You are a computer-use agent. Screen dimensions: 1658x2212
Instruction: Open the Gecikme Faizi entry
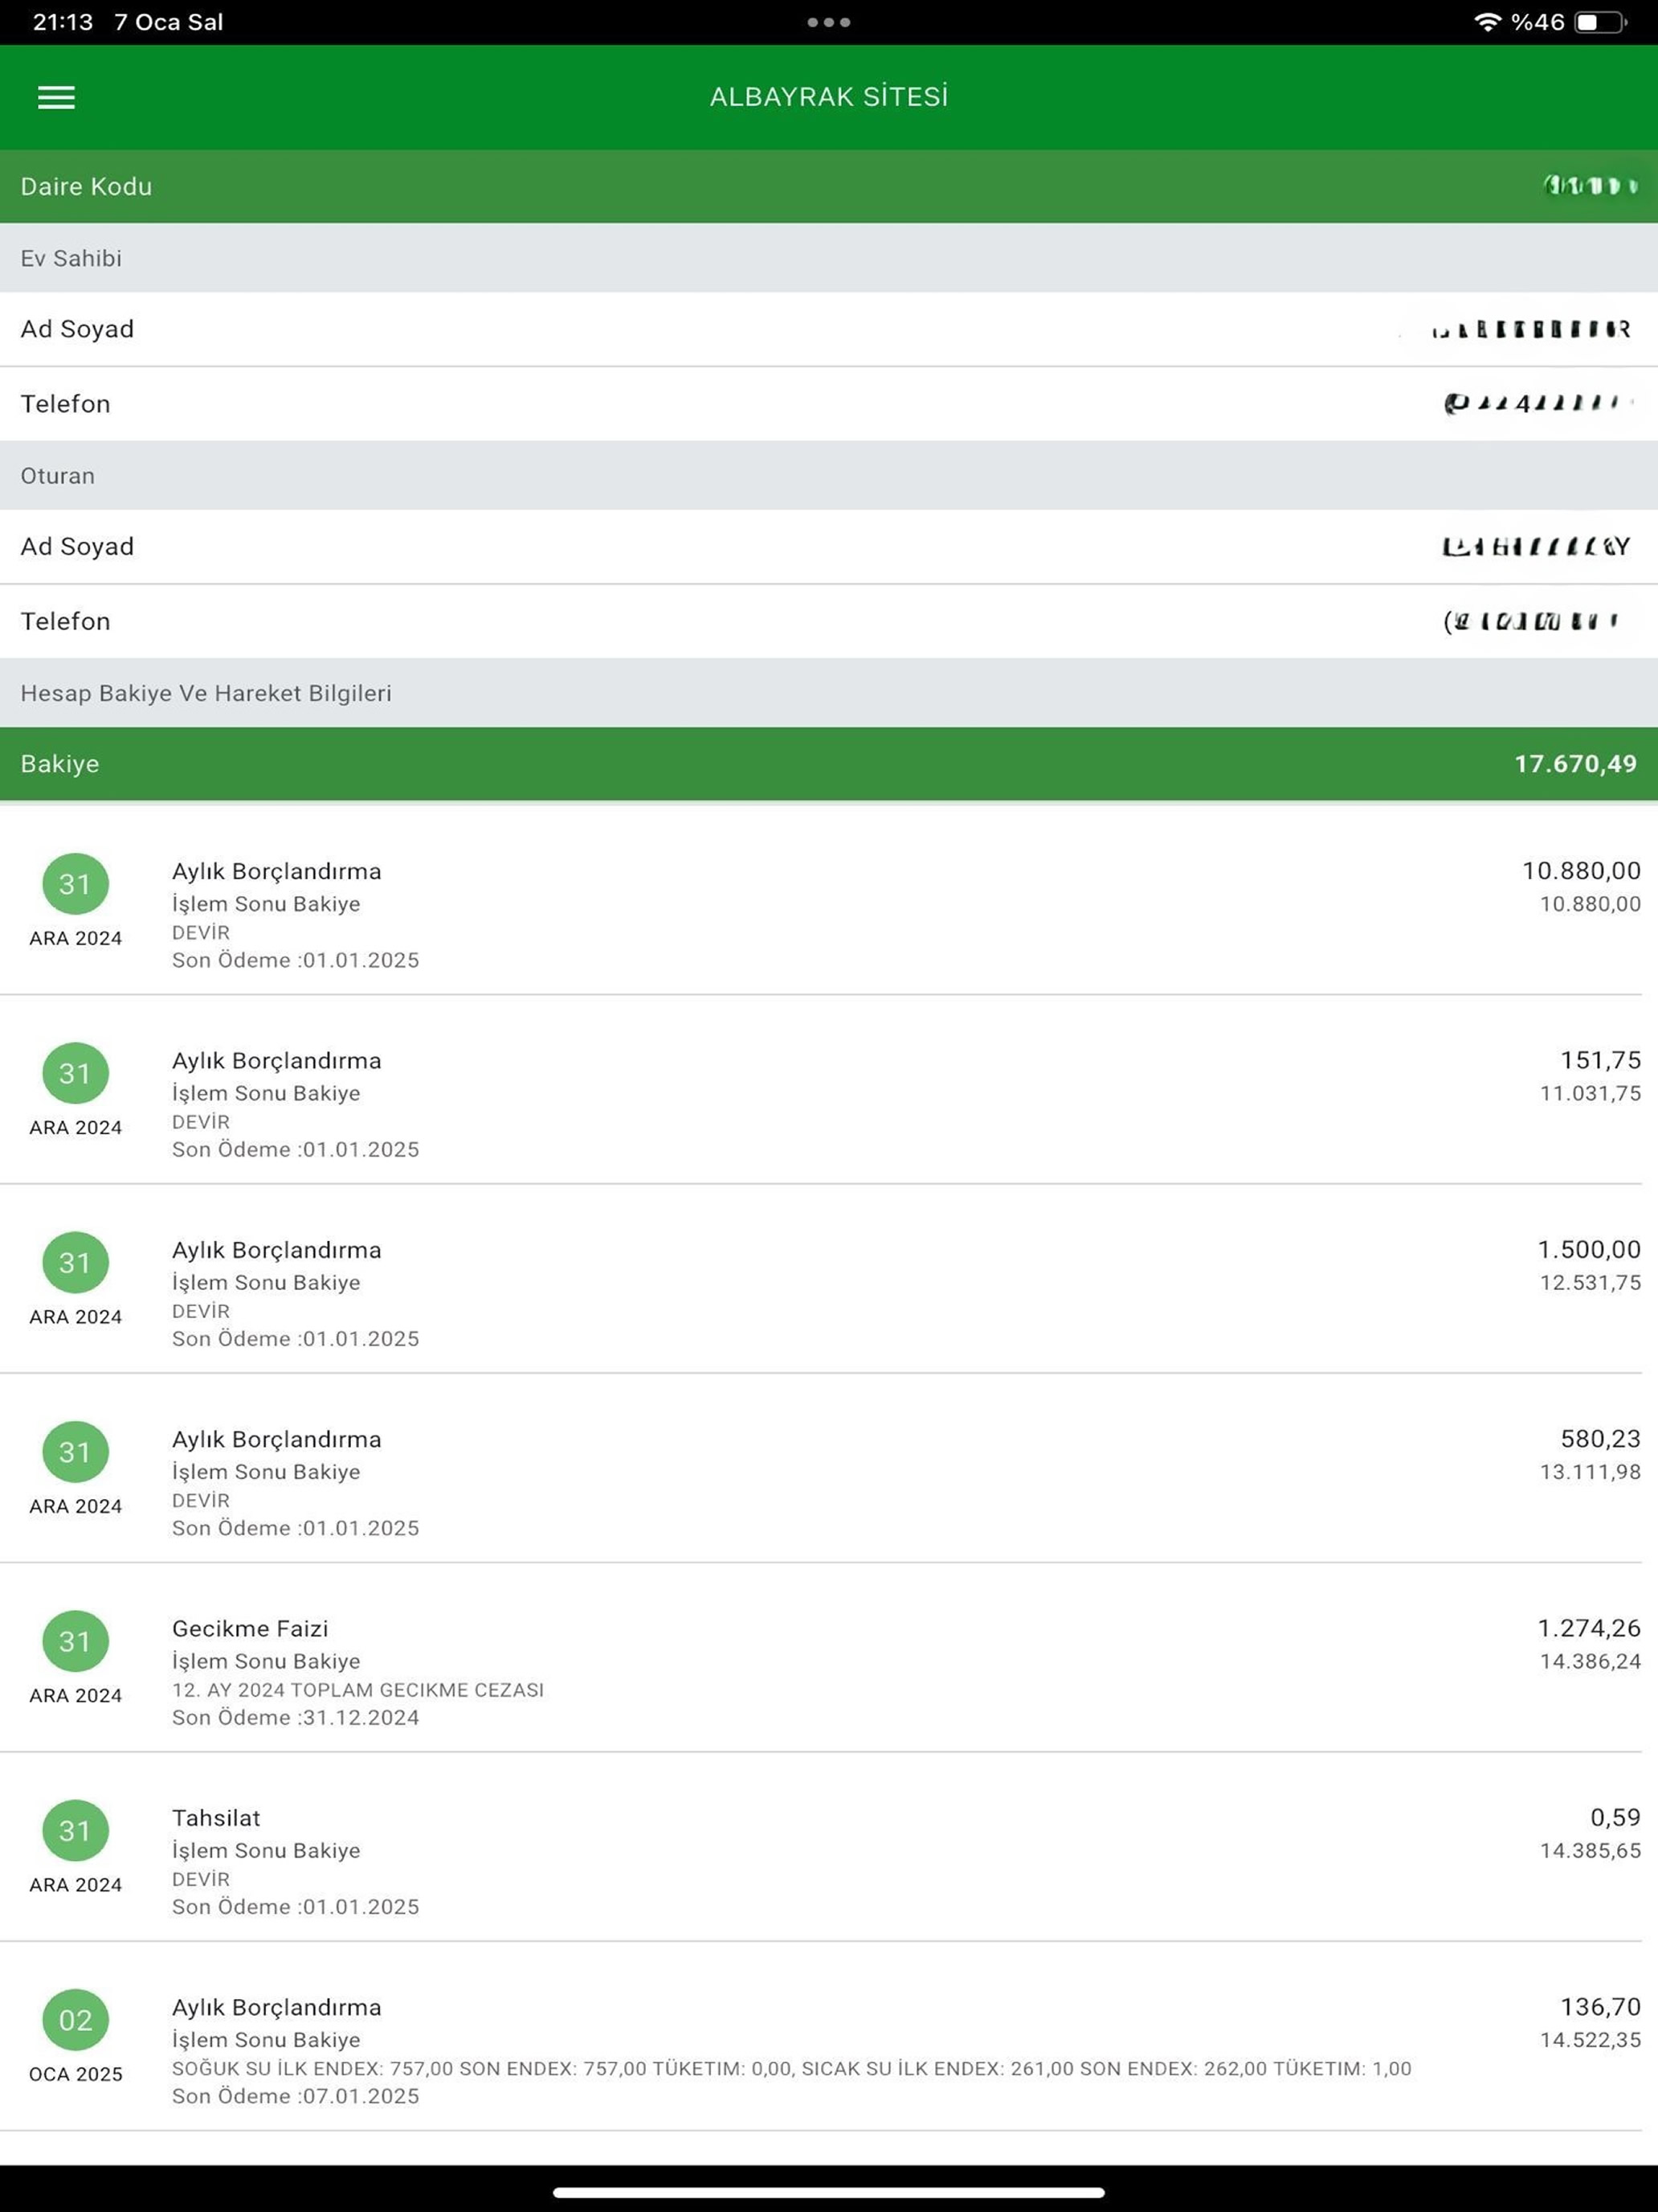pyautogui.click(x=828, y=1658)
